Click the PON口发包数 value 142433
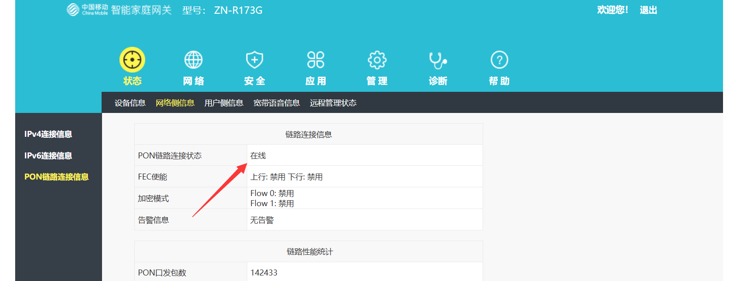This screenshot has width=729, height=281. point(264,272)
